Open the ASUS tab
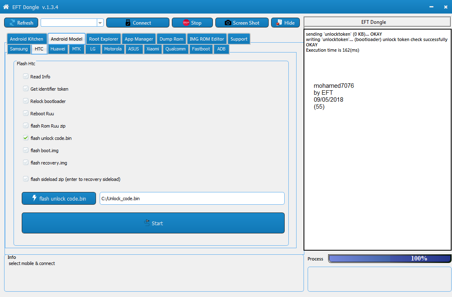Image resolution: width=452 pixels, height=297 pixels. (133, 49)
